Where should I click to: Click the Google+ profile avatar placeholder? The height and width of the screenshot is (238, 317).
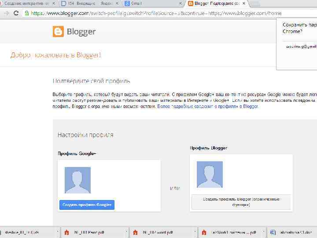pos(77,180)
